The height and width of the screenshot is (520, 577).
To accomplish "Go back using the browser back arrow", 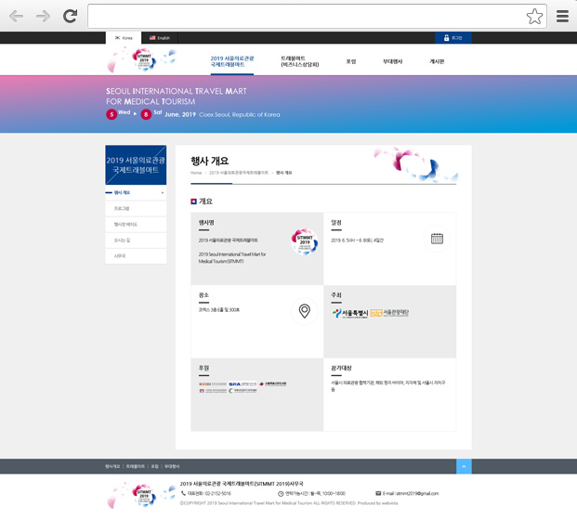I will (16, 16).
